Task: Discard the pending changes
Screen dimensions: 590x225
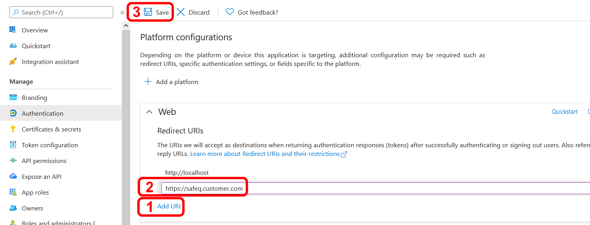Action: tap(193, 12)
